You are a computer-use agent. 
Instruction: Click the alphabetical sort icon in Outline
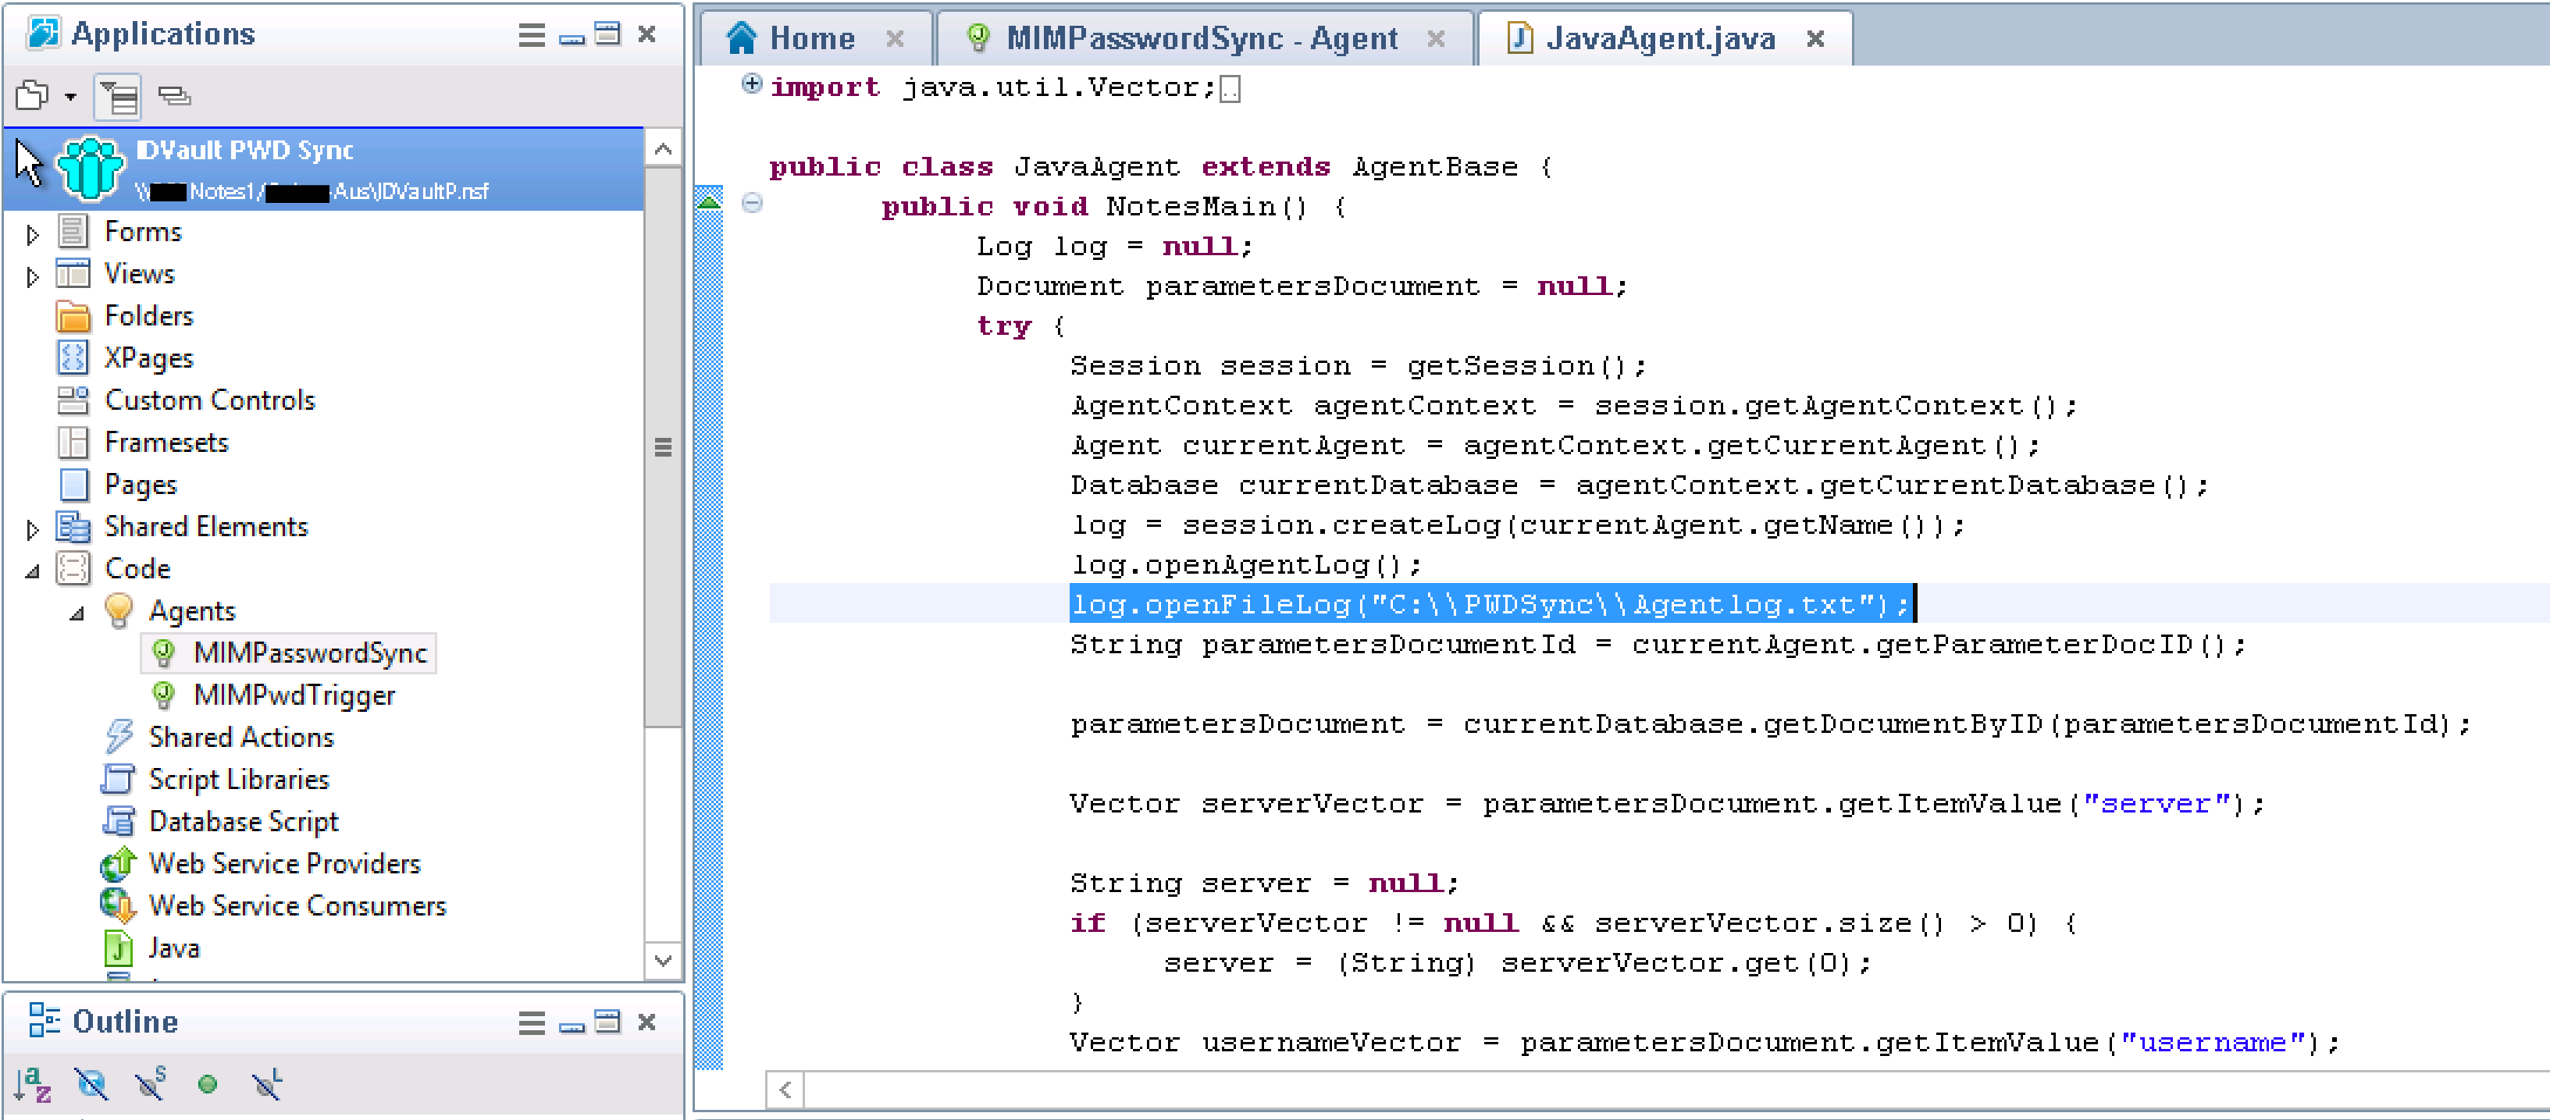[x=32, y=1084]
